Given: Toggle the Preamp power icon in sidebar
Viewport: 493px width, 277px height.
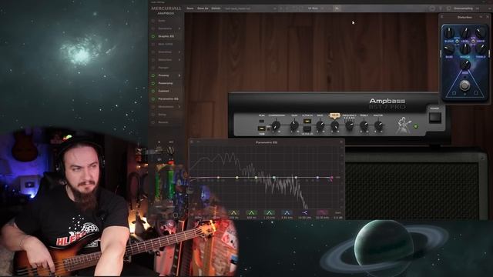Looking at the screenshot, I should click(153, 75).
